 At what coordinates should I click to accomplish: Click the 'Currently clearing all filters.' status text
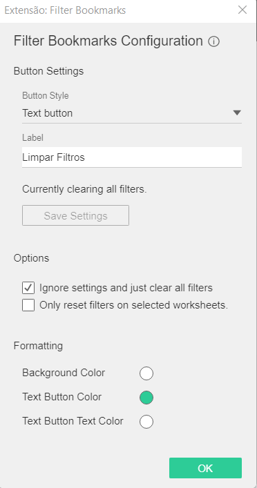[x=84, y=189]
